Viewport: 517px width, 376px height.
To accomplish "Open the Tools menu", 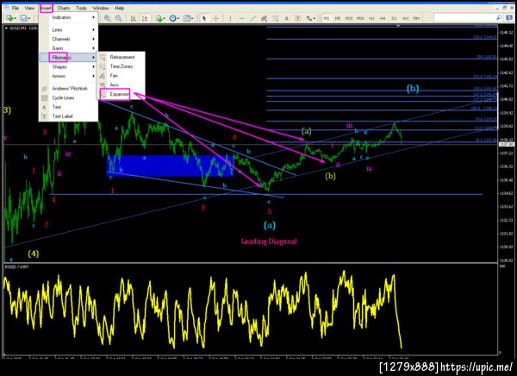I will pyautogui.click(x=81, y=8).
